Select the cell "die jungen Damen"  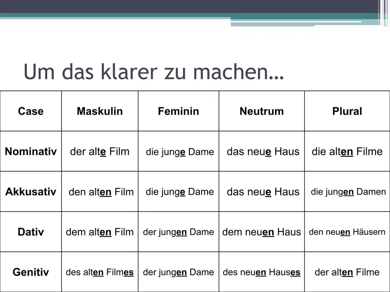coord(347,192)
